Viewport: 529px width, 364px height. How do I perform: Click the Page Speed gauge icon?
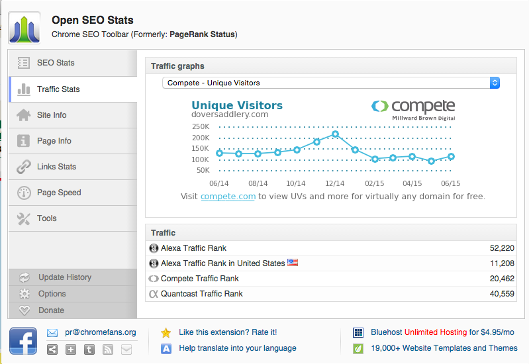[24, 193]
